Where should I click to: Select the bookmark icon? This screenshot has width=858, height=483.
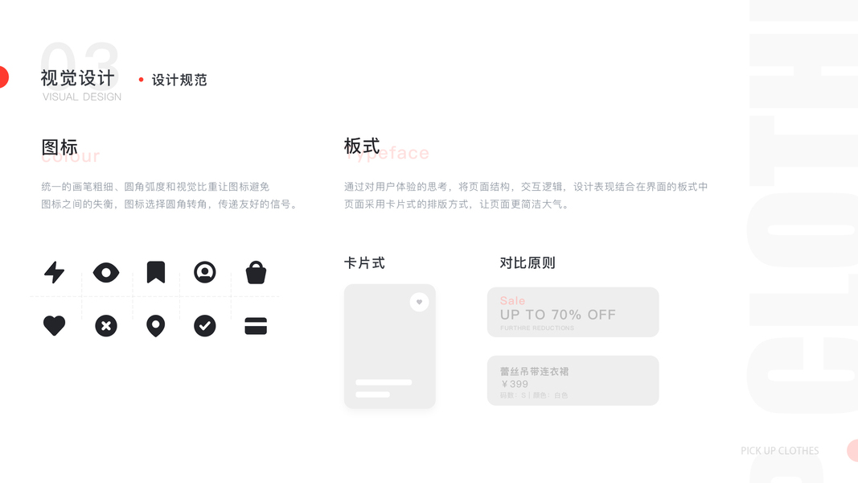click(156, 272)
